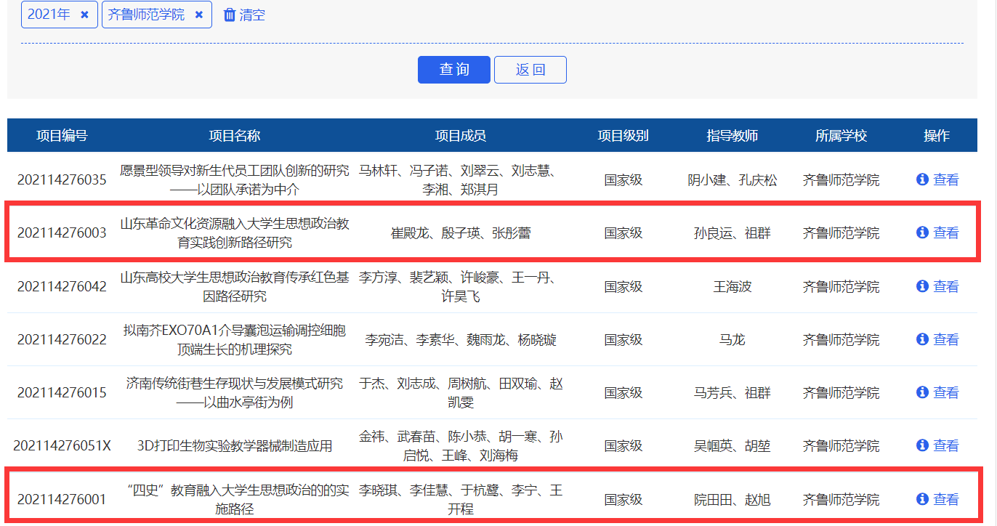Click the 项目名称 column header
The width and height of the screenshot is (997, 526).
[234, 136]
